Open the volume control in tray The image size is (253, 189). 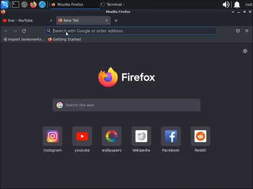point(226,5)
